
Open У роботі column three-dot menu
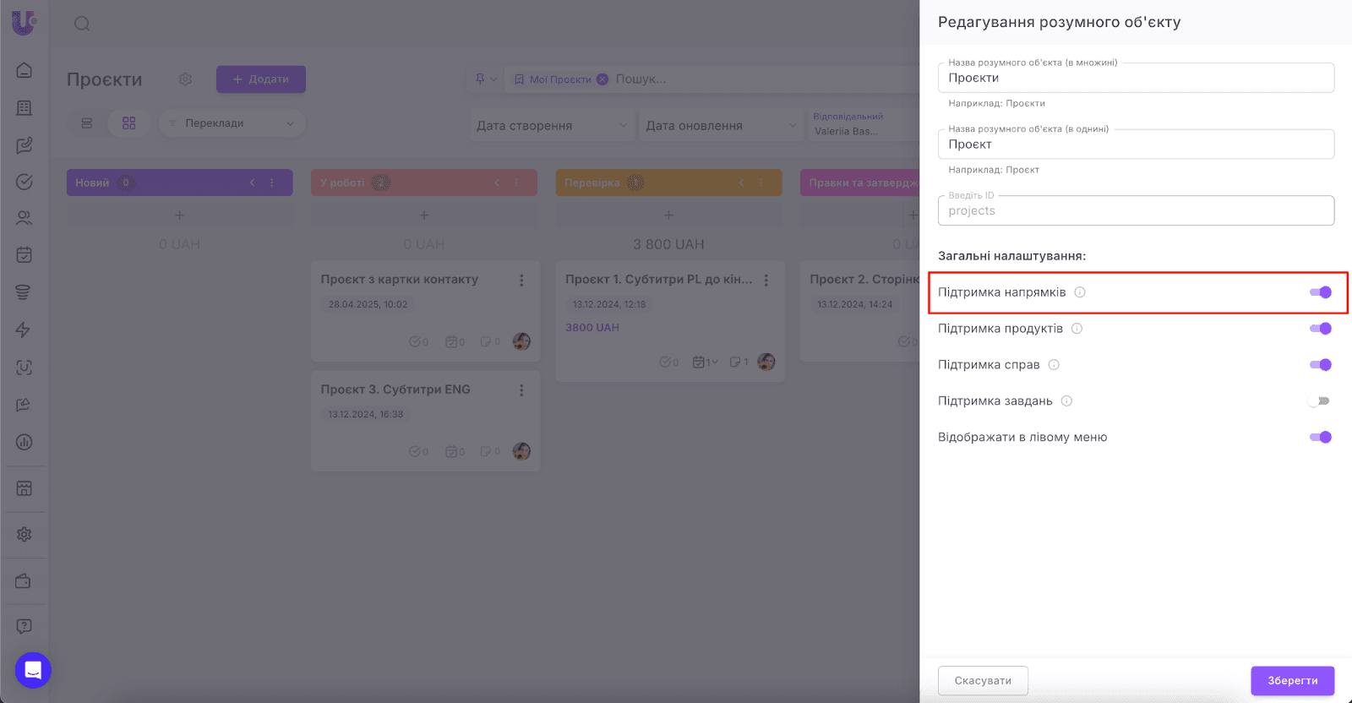(x=516, y=183)
